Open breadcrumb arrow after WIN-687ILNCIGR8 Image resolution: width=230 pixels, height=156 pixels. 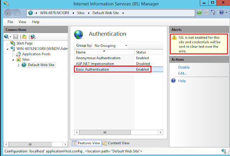73,13
